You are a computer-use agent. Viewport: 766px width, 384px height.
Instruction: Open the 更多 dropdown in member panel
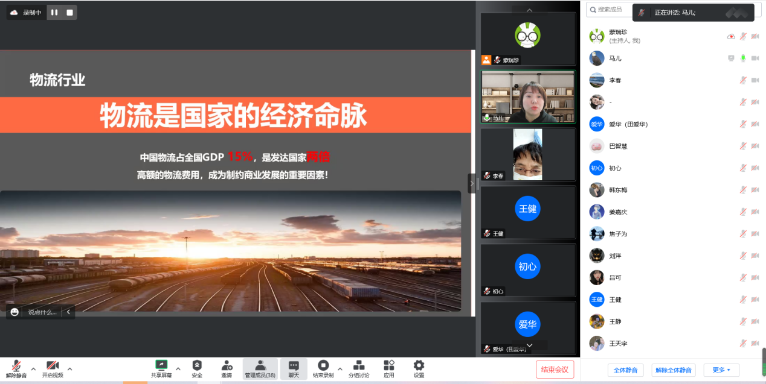point(721,370)
